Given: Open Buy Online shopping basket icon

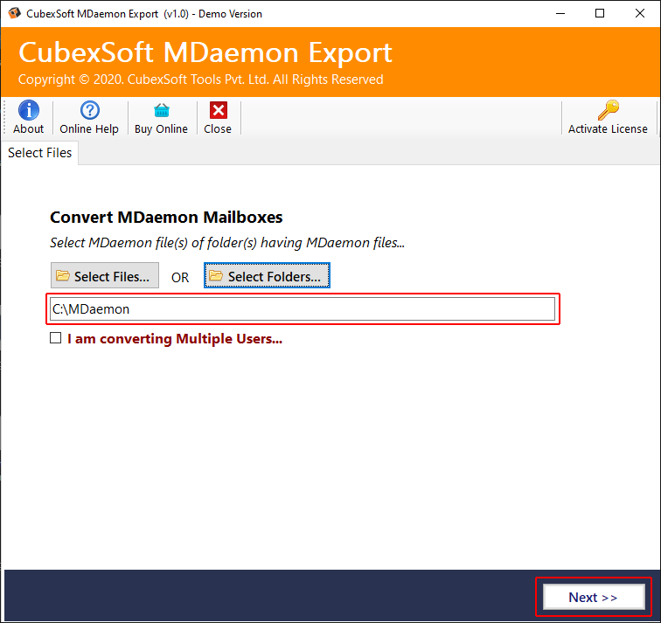Looking at the screenshot, I should click(x=161, y=110).
